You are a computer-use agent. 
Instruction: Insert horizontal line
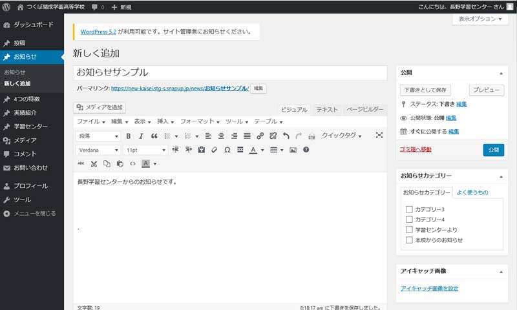[240, 150]
